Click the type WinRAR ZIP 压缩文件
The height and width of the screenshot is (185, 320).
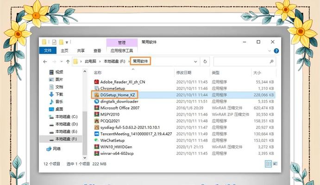pos(231,114)
